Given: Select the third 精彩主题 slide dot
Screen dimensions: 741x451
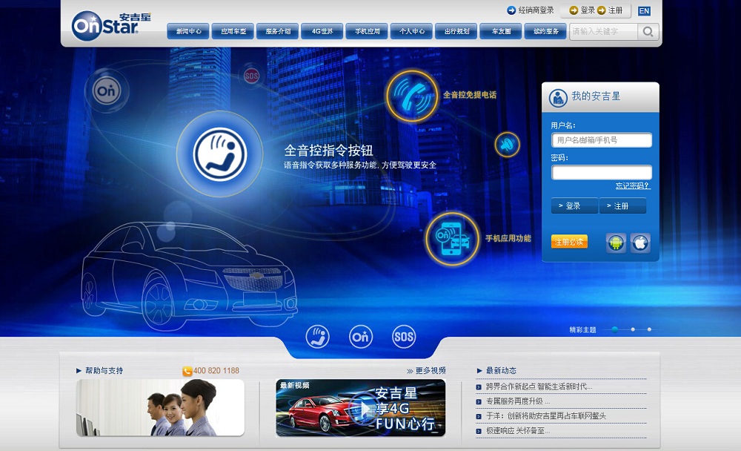Looking at the screenshot, I should (649, 329).
